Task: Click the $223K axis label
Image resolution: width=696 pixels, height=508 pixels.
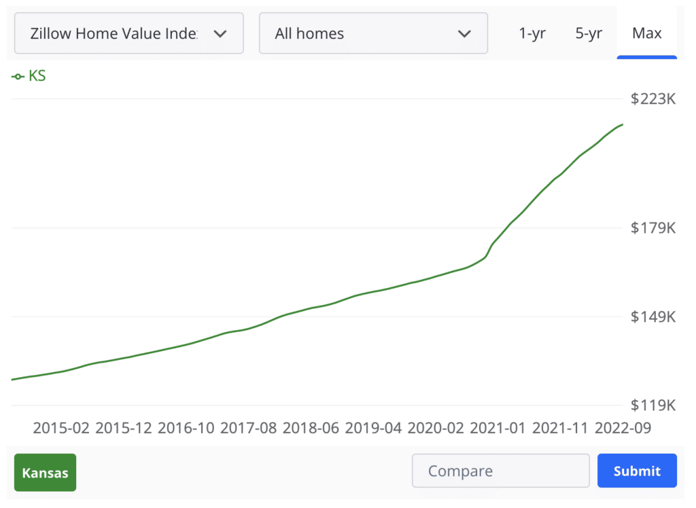Action: 653,99
